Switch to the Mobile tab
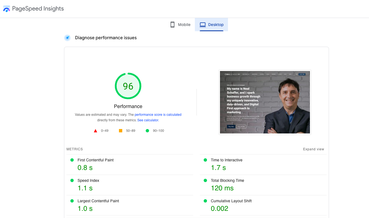Image resolution: width=369 pixels, height=218 pixels. pyautogui.click(x=180, y=25)
